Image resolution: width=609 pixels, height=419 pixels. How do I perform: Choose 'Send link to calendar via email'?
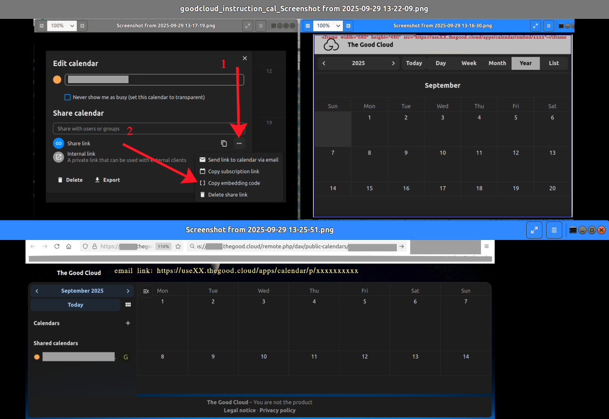point(243,160)
